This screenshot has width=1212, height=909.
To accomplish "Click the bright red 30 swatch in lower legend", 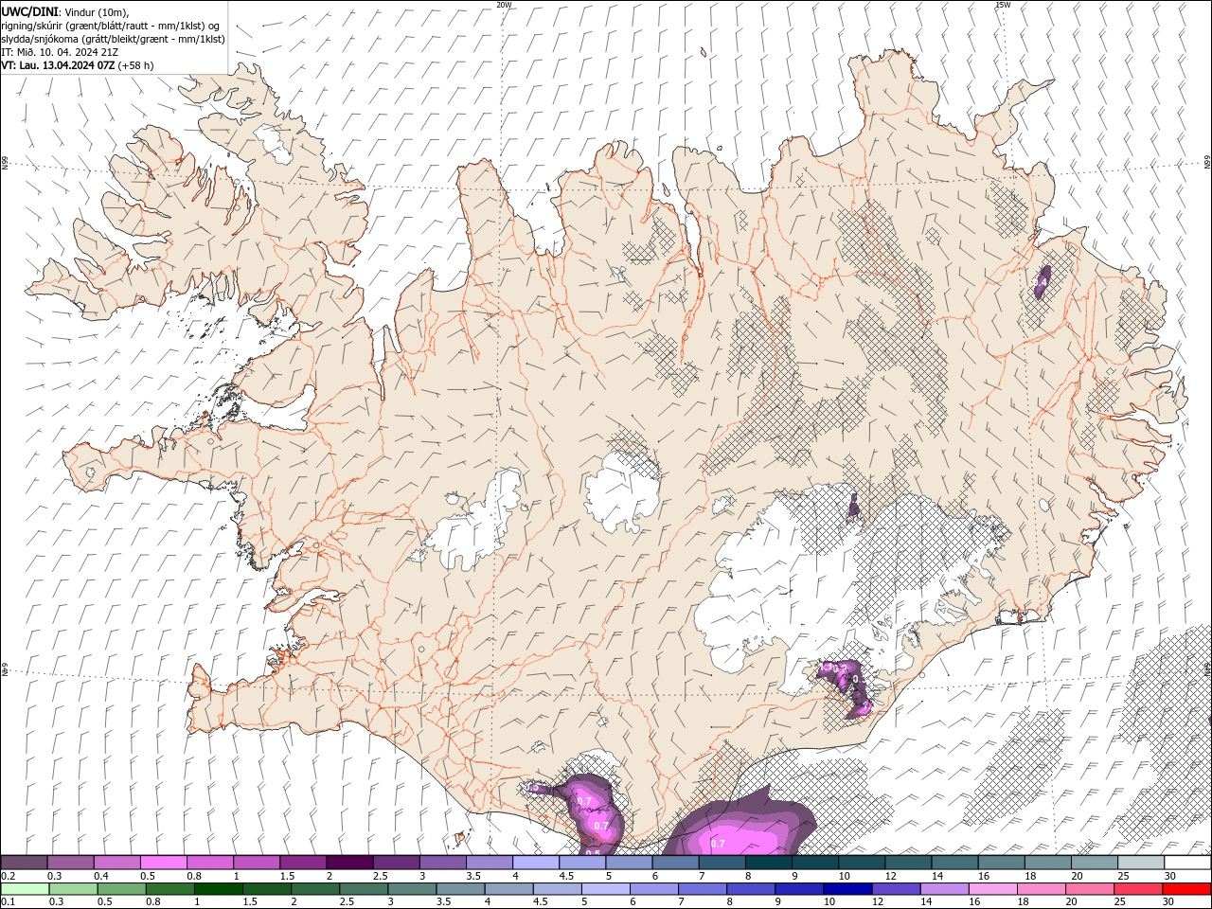I will pos(1185,889).
